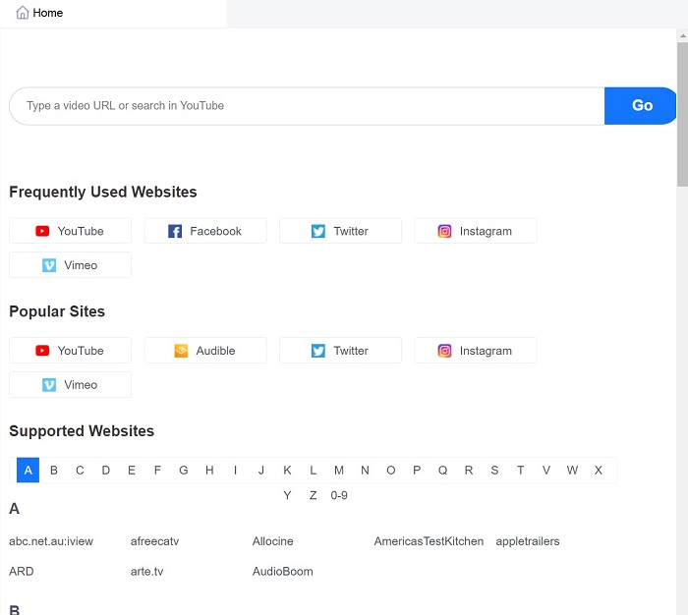
Task: Jump to letter Y in alphabet index
Action: (287, 495)
